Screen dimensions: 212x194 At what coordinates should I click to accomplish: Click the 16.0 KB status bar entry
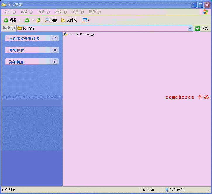pyautogui.click(x=147, y=190)
